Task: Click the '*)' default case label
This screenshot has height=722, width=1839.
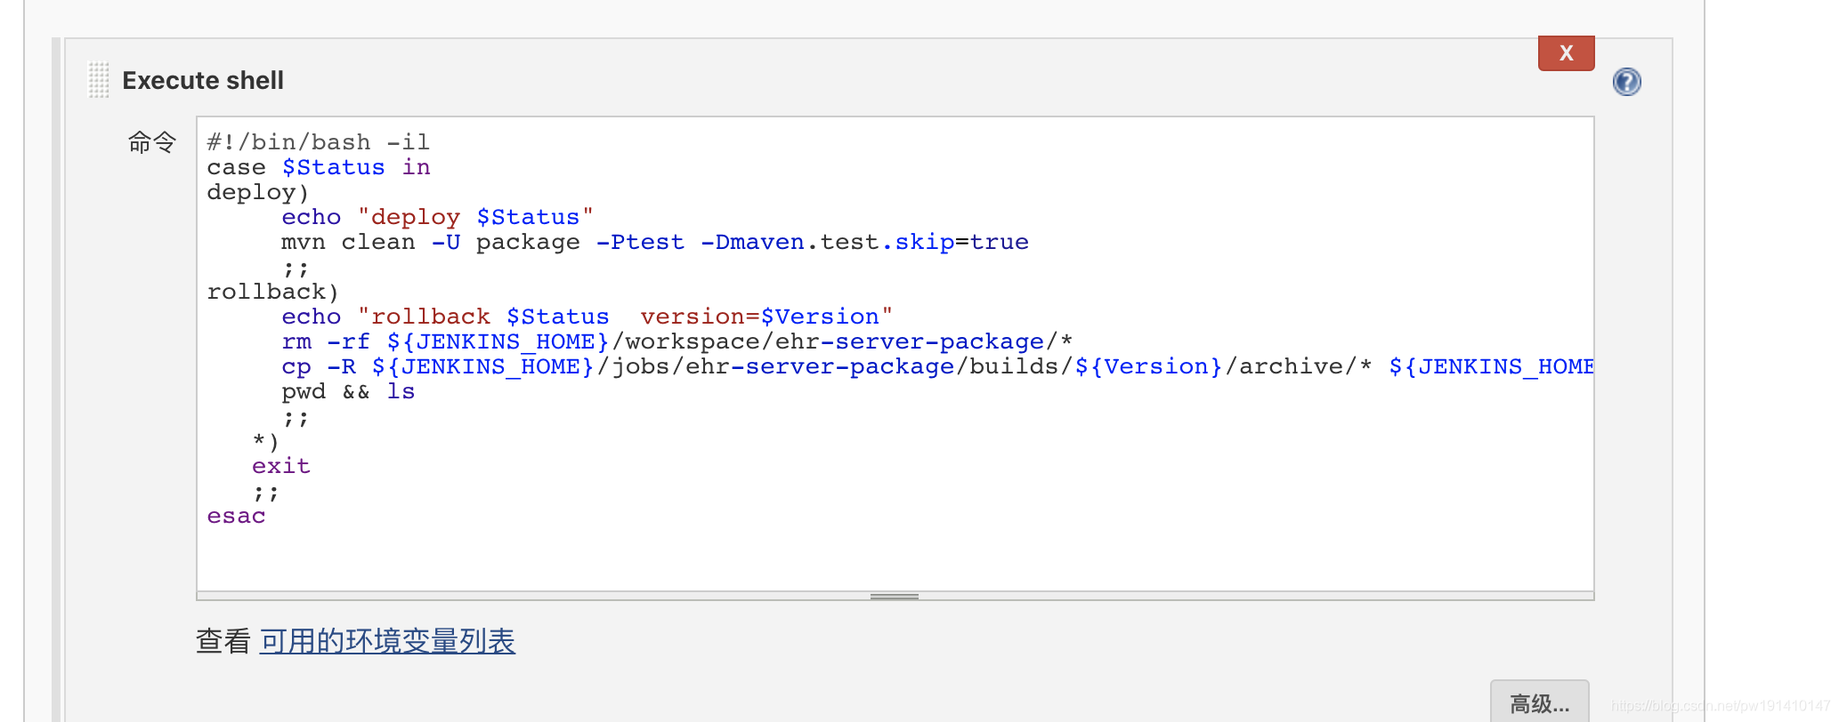Action: click(x=265, y=441)
